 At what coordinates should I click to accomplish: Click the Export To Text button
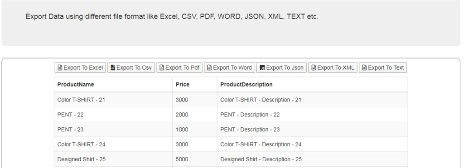click(x=383, y=67)
